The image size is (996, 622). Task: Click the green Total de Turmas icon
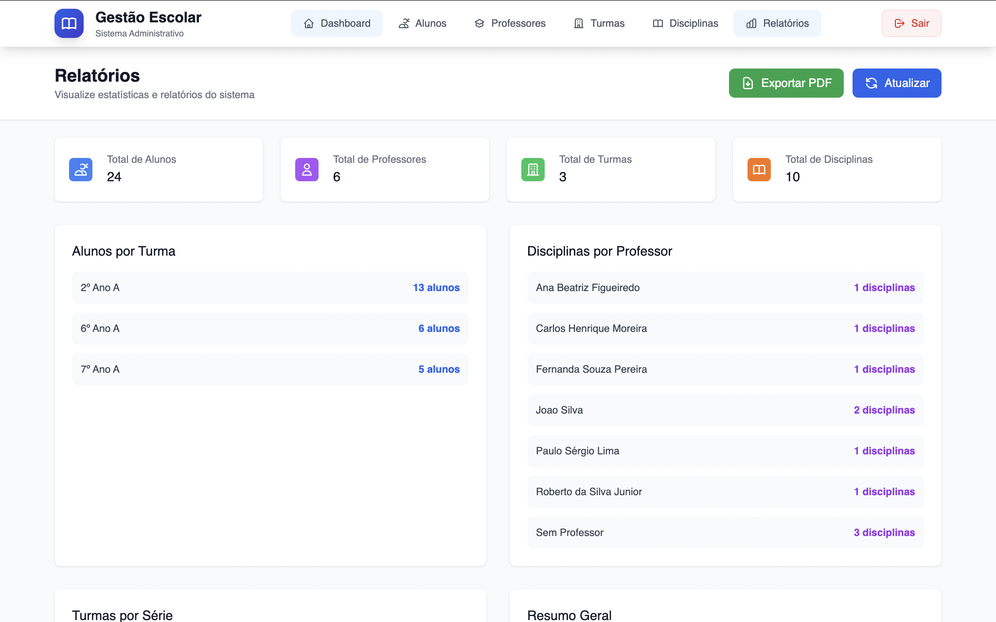click(533, 170)
